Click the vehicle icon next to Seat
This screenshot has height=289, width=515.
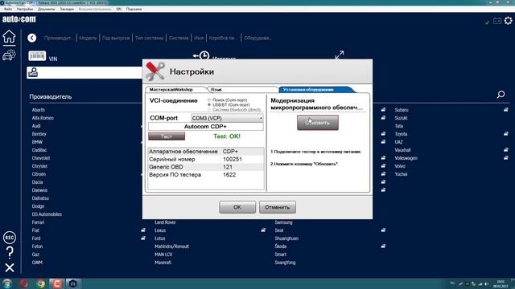click(383, 230)
